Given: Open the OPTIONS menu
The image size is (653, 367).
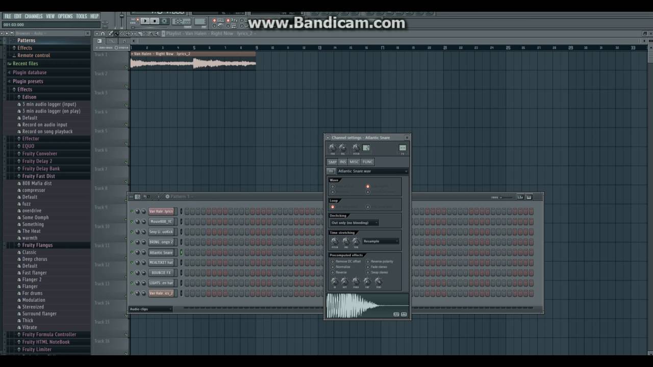Looking at the screenshot, I should (65, 16).
